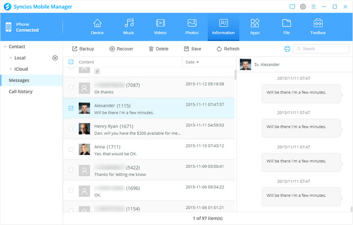
Task: Click the placeholder avatar for (1696)
Action: [x=84, y=191]
